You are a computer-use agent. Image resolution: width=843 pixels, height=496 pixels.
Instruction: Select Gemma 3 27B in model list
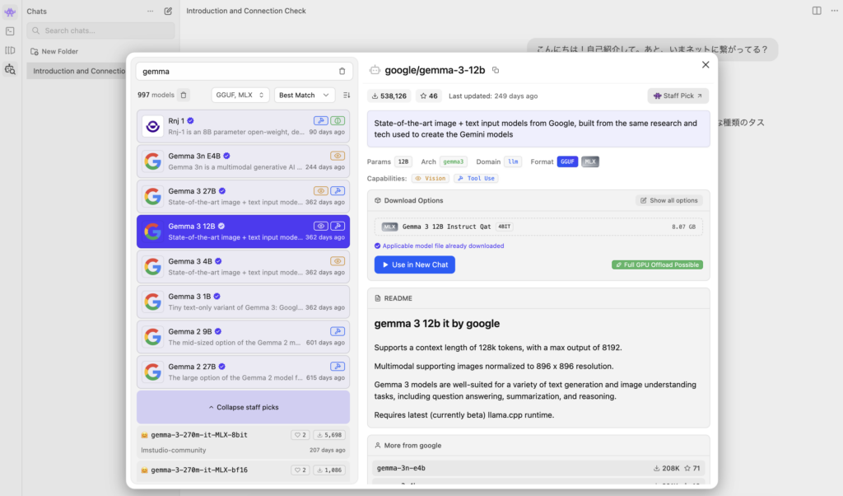tap(243, 196)
